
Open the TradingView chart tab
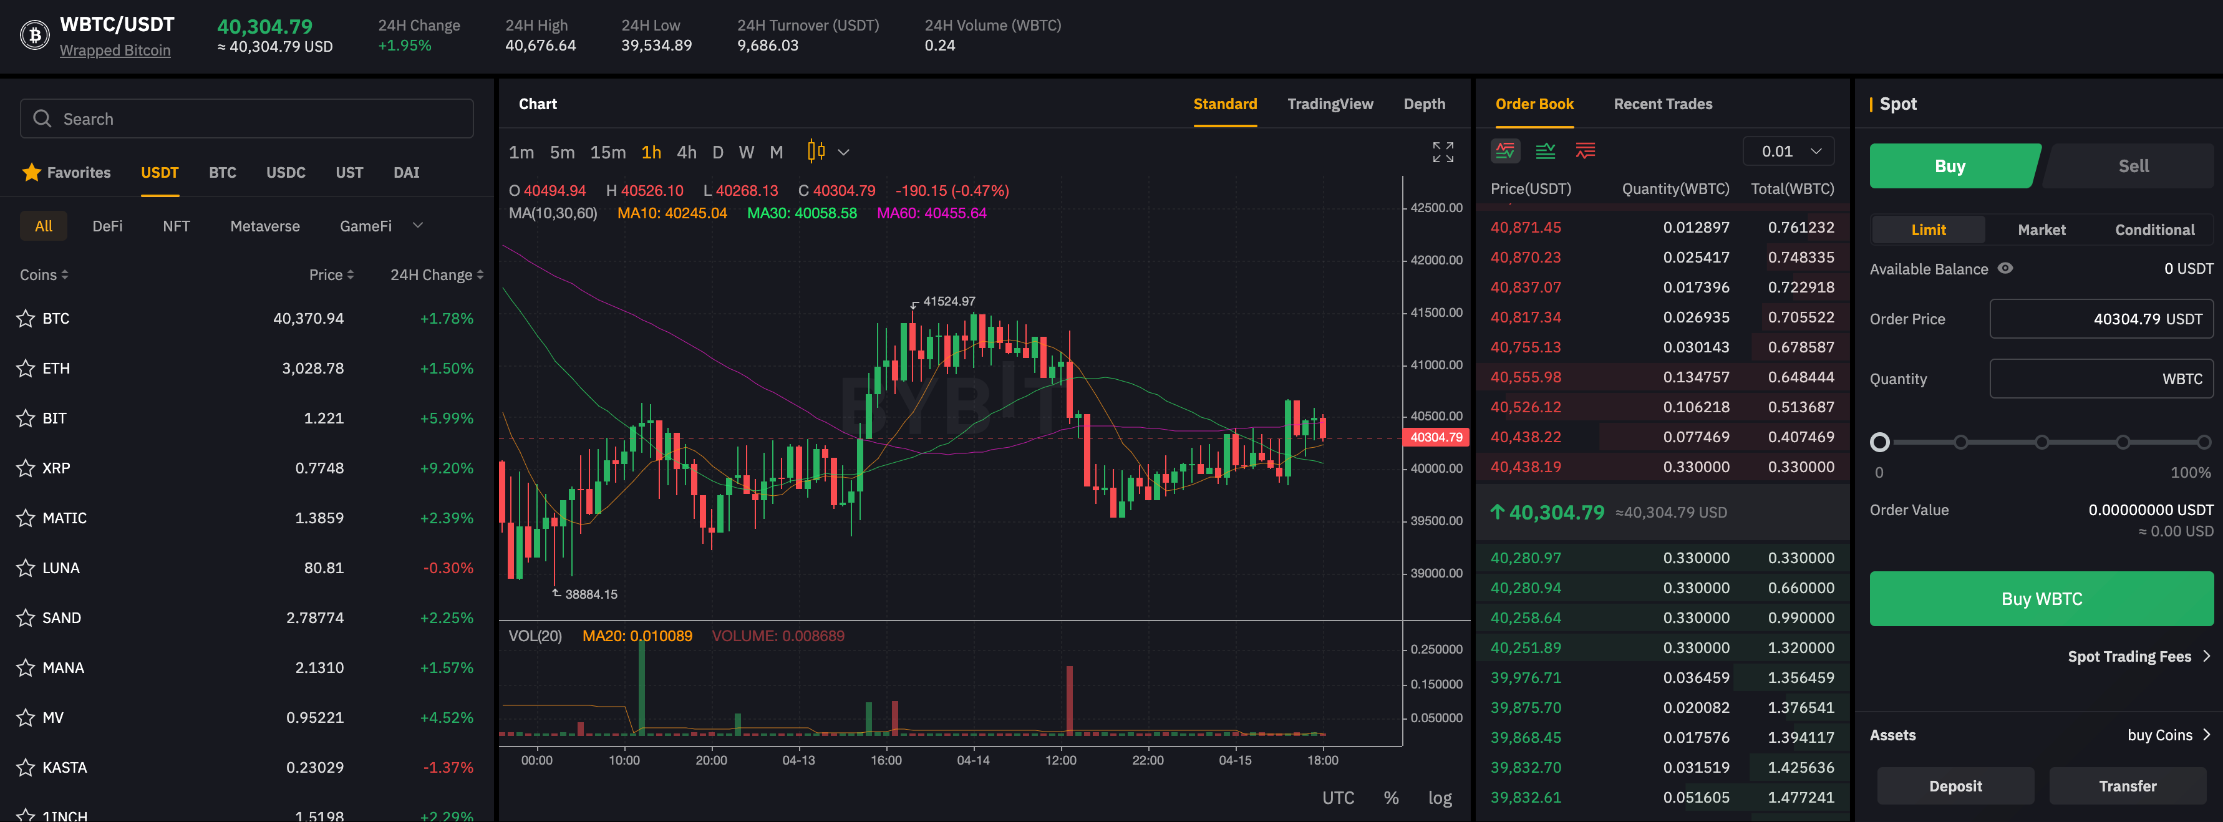[x=1330, y=104]
